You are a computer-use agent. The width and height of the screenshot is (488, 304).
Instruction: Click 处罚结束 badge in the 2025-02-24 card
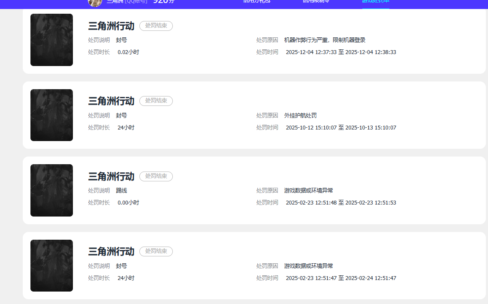156,251
